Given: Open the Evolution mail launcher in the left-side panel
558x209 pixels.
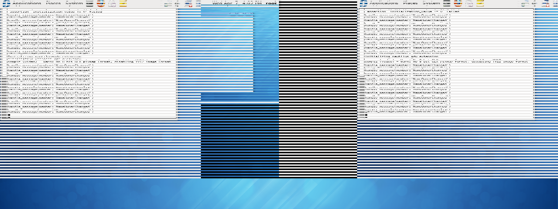Looking at the screenshot, I should tap(112, 3).
